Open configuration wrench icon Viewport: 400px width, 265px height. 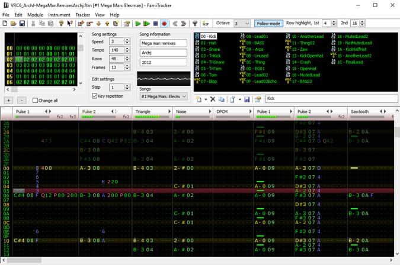(x=194, y=24)
